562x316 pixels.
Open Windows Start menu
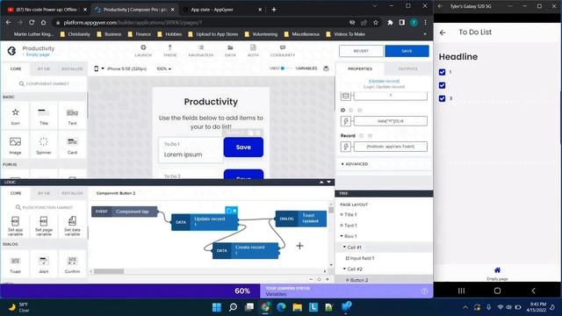point(217,307)
